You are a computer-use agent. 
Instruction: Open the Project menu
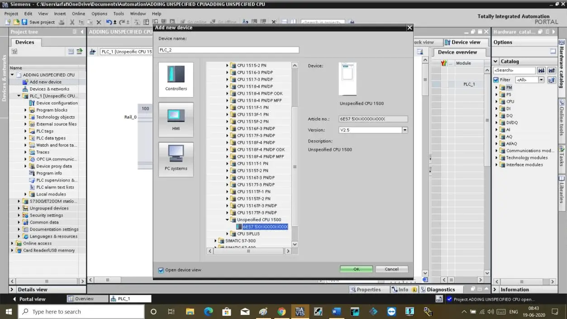pos(11,14)
